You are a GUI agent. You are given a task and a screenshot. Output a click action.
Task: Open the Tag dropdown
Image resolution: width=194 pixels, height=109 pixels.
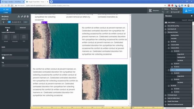[x=15, y=65]
